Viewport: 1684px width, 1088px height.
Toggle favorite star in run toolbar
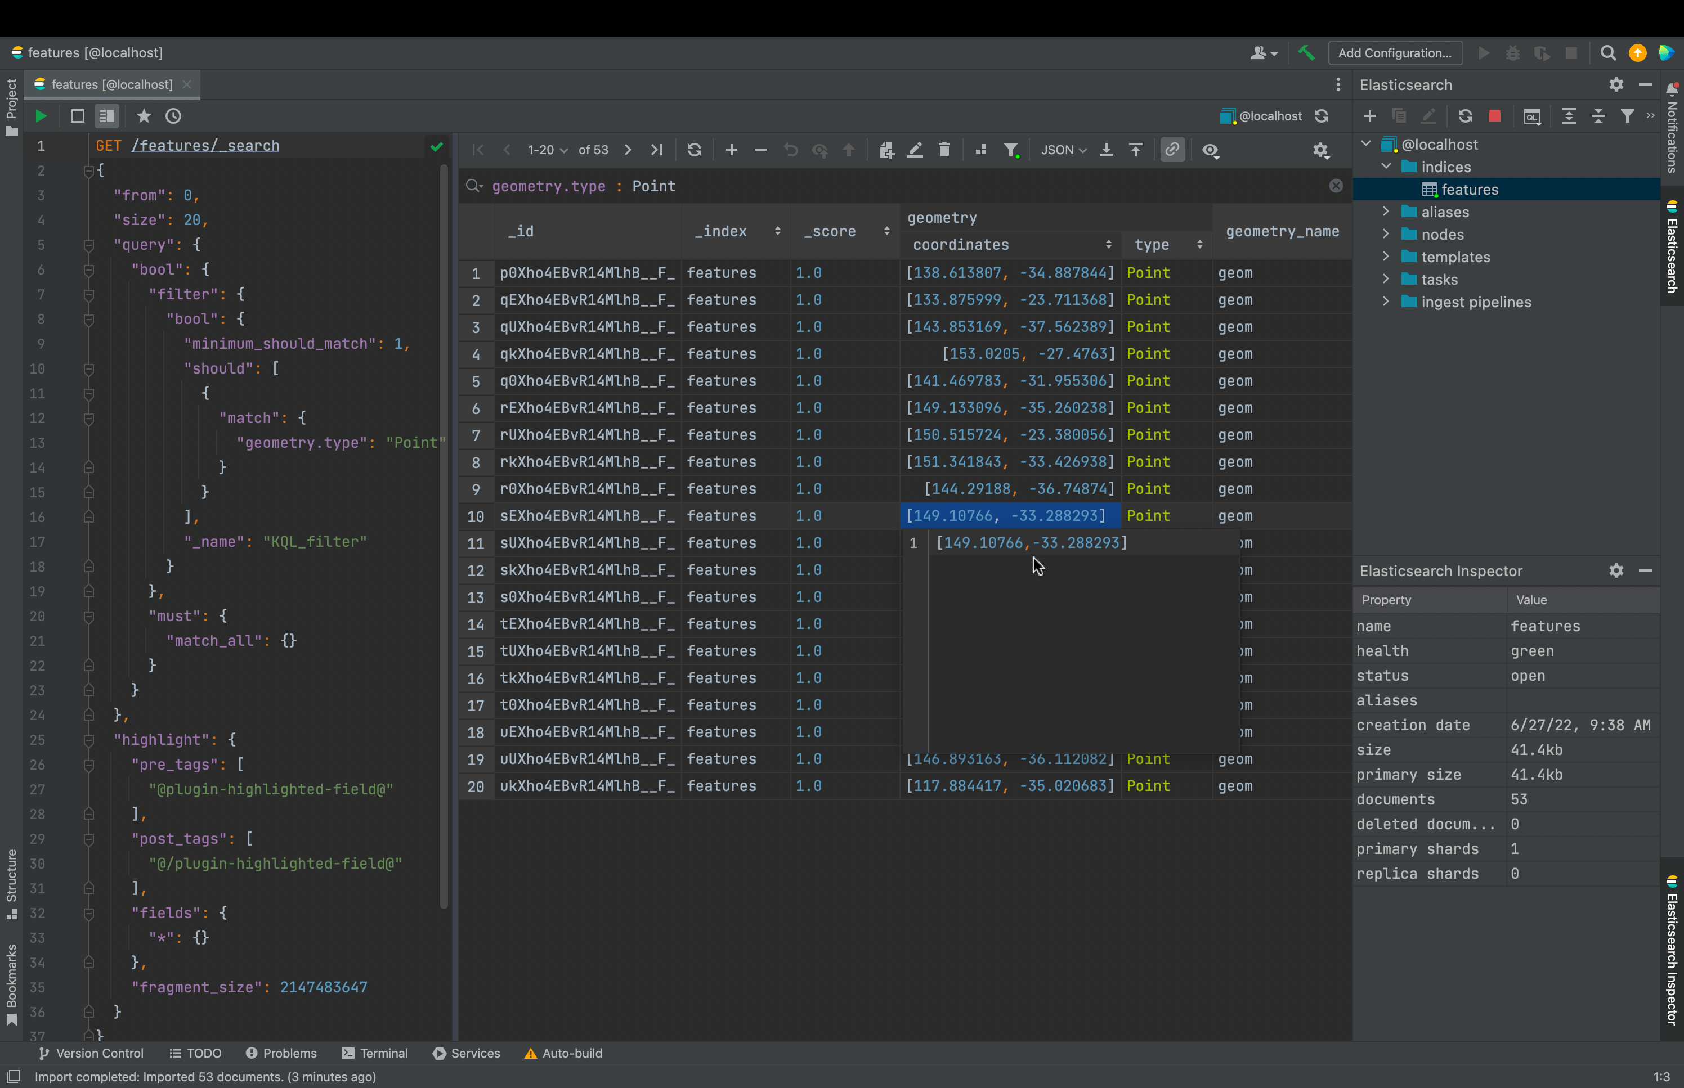pos(144,116)
